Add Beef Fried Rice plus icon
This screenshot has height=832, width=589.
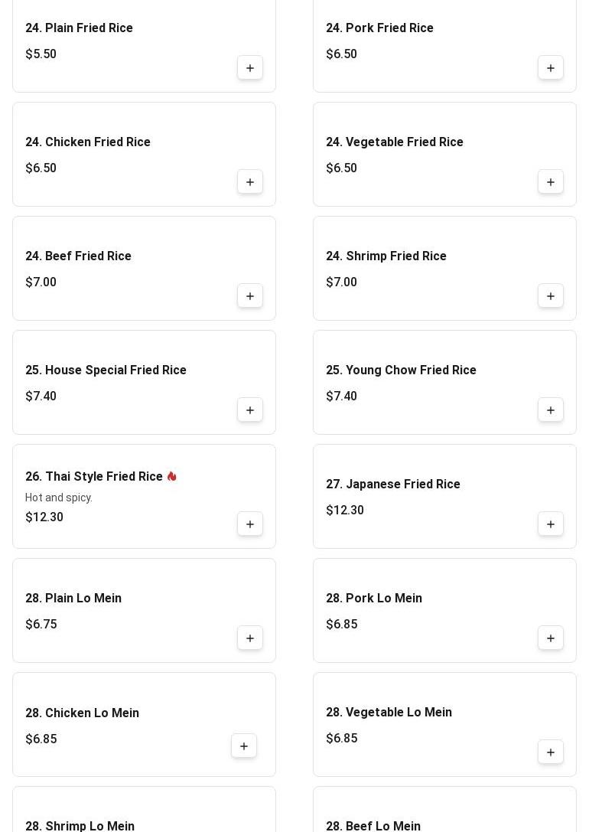coord(249,296)
